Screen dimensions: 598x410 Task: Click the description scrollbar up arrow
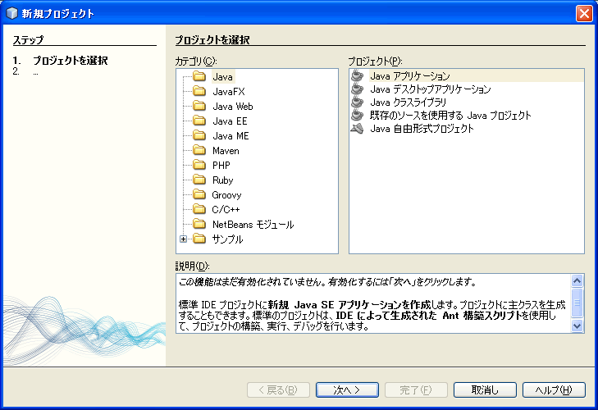(577, 281)
